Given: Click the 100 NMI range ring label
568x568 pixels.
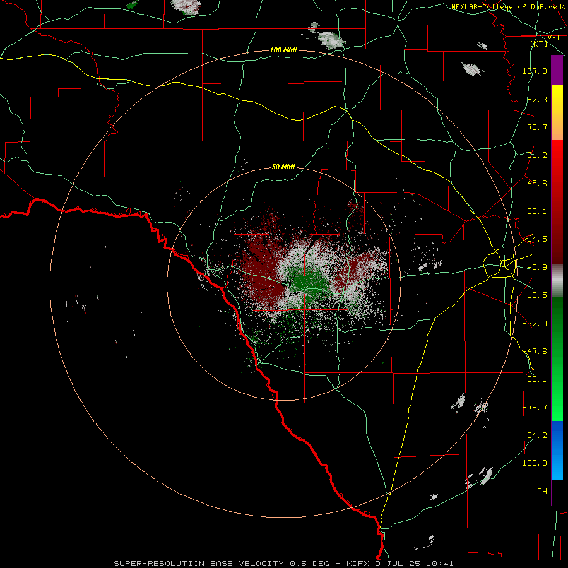Looking at the screenshot, I should tap(283, 50).
